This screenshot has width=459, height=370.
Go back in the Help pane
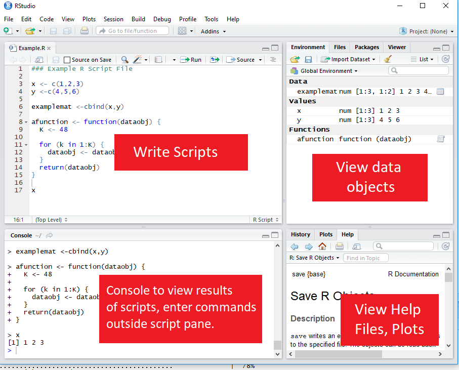(295, 246)
